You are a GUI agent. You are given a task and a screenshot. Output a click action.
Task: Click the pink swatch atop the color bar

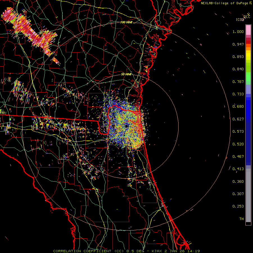(248, 30)
